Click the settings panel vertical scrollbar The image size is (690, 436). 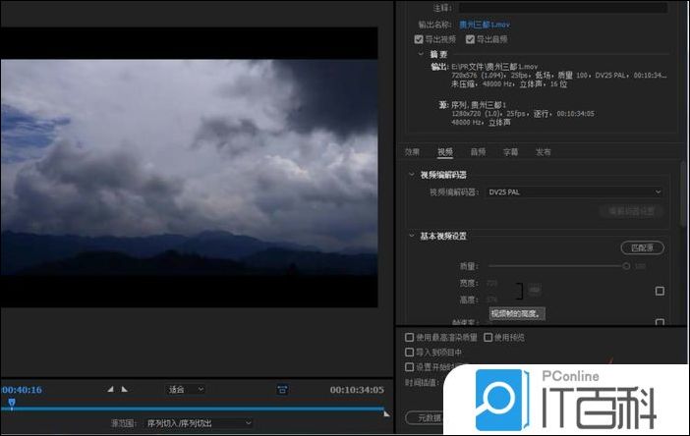pyautogui.click(x=683, y=193)
